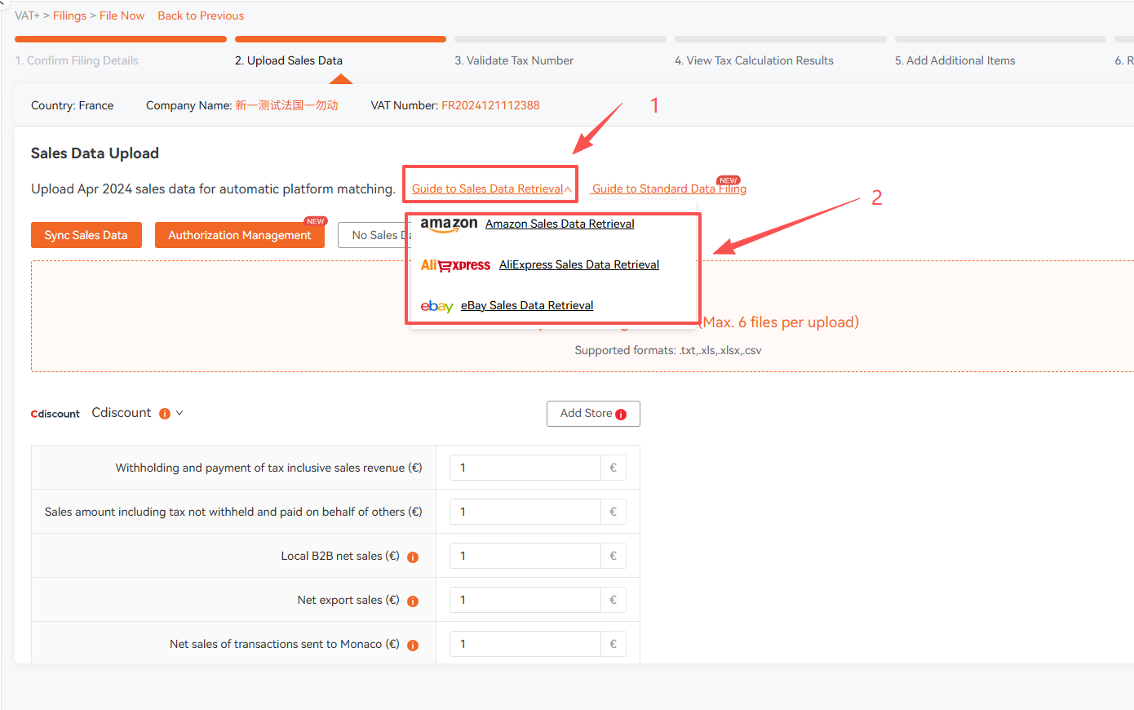Image resolution: width=1134 pixels, height=710 pixels.
Task: Open Authorization Management
Action: click(240, 235)
